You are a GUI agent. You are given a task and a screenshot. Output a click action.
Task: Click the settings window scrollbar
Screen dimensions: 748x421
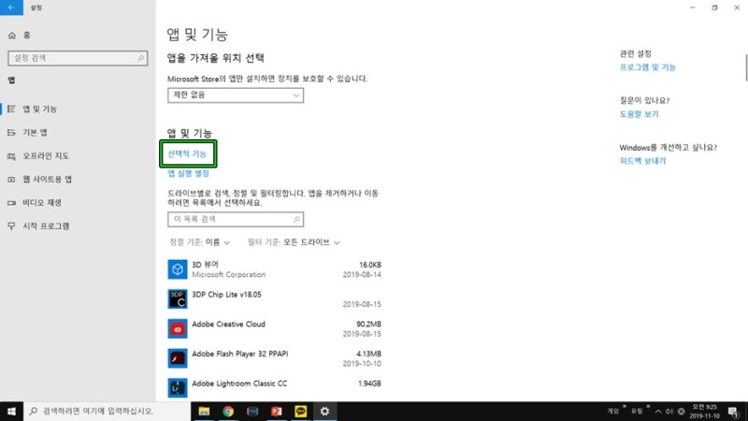[x=746, y=67]
